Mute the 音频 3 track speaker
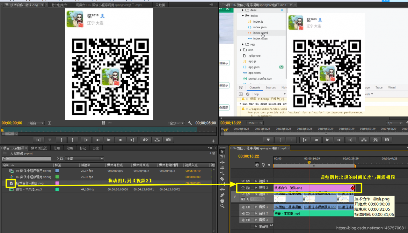The height and width of the screenshot is (233, 408). [243, 220]
